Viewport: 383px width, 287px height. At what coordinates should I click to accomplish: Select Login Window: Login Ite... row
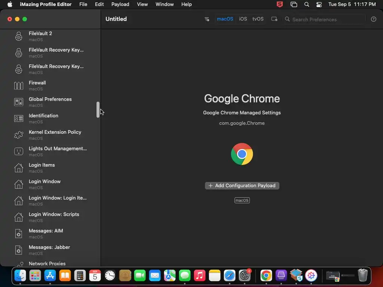pos(50,201)
